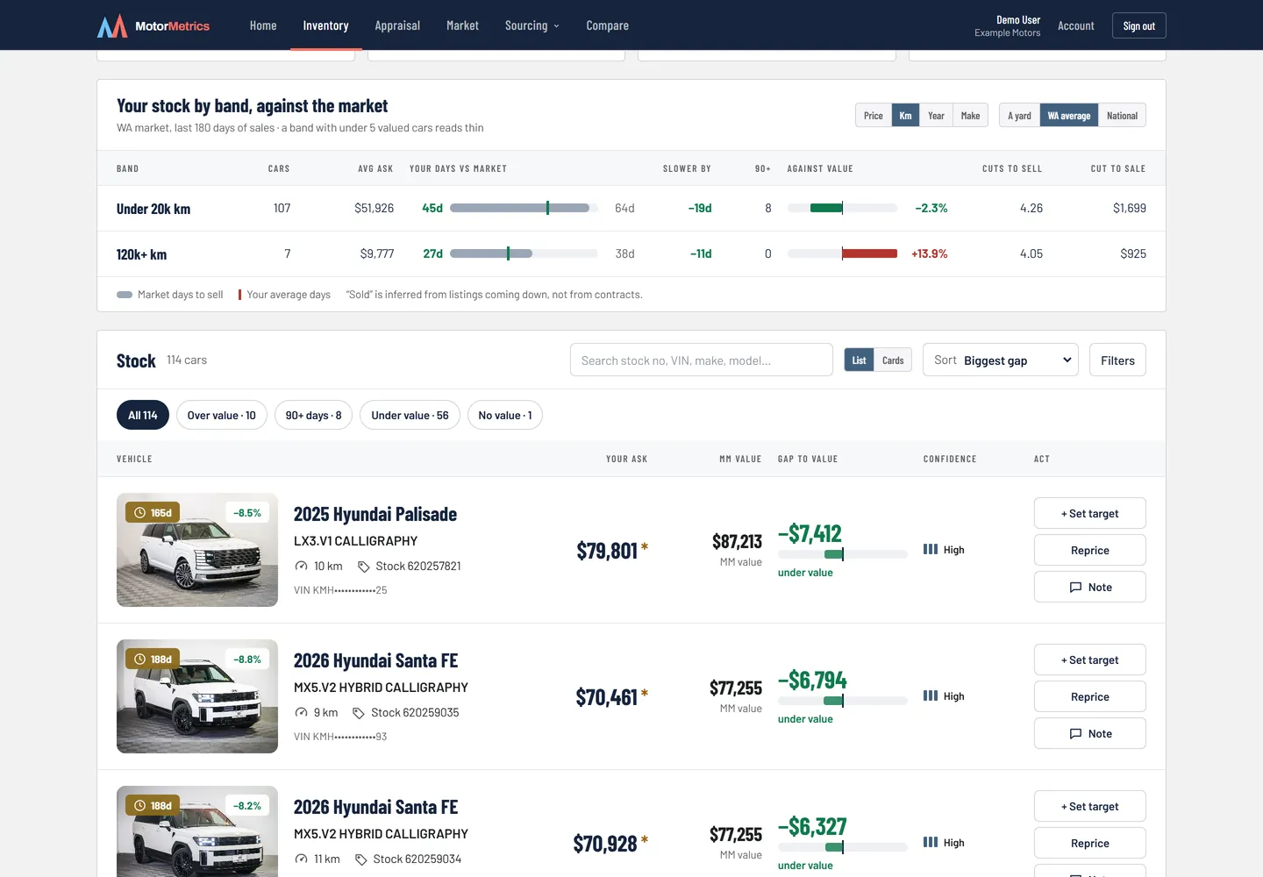This screenshot has height=877, width=1263.
Task: Switch band grouping to Price
Action: coord(874,116)
